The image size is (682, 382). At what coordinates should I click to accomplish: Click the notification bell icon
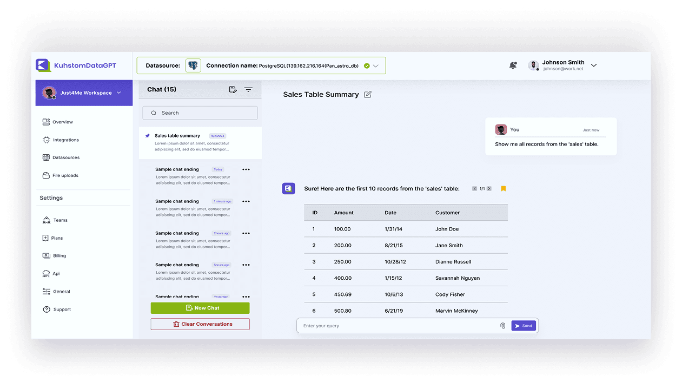(x=513, y=65)
